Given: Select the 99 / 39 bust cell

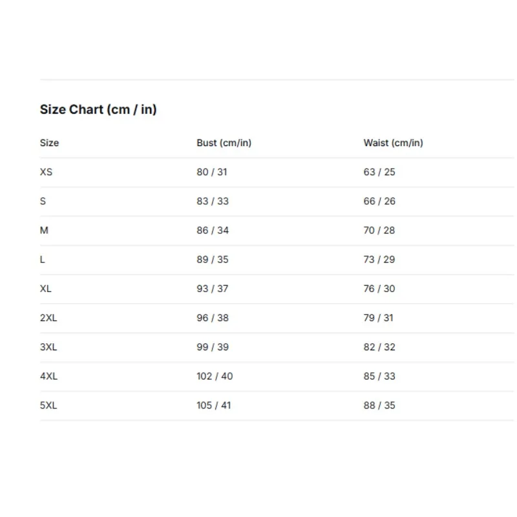Looking at the screenshot, I should tap(213, 347).
